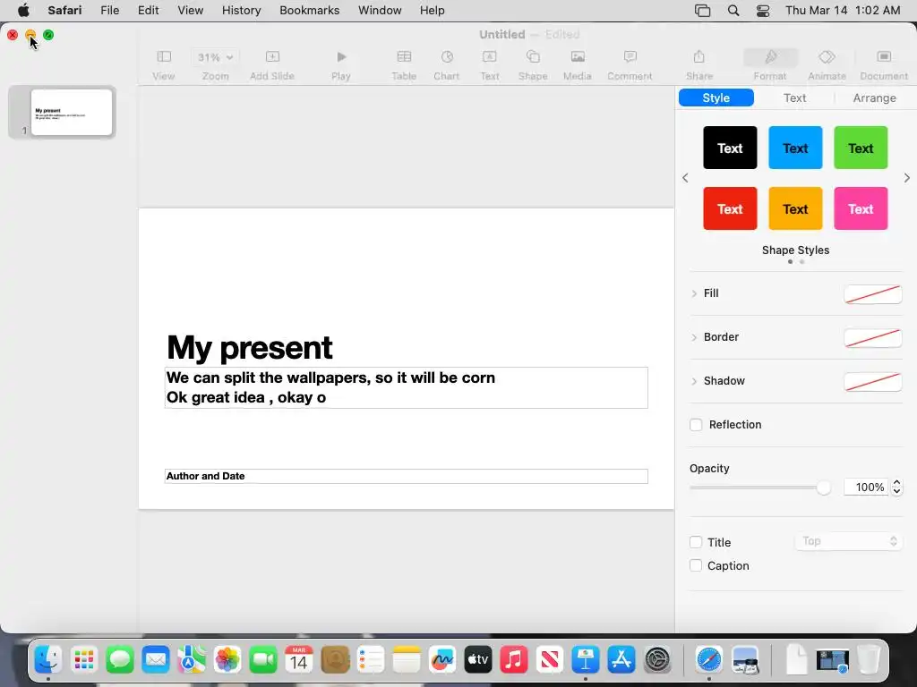Apply the green Text shape style
This screenshot has width=917, height=687.
pyautogui.click(x=861, y=148)
